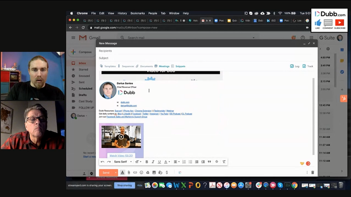Insert a link with chain icon
This screenshot has width=351, height=197.
pos(135,172)
